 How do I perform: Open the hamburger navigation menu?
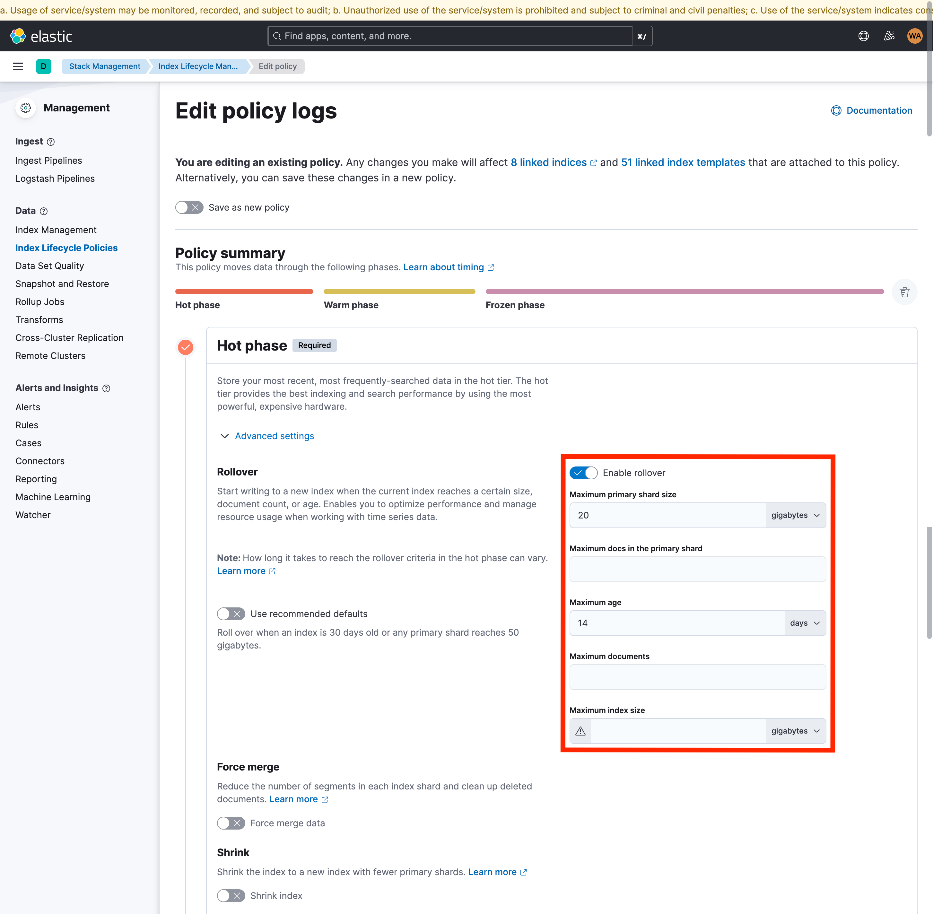point(18,66)
